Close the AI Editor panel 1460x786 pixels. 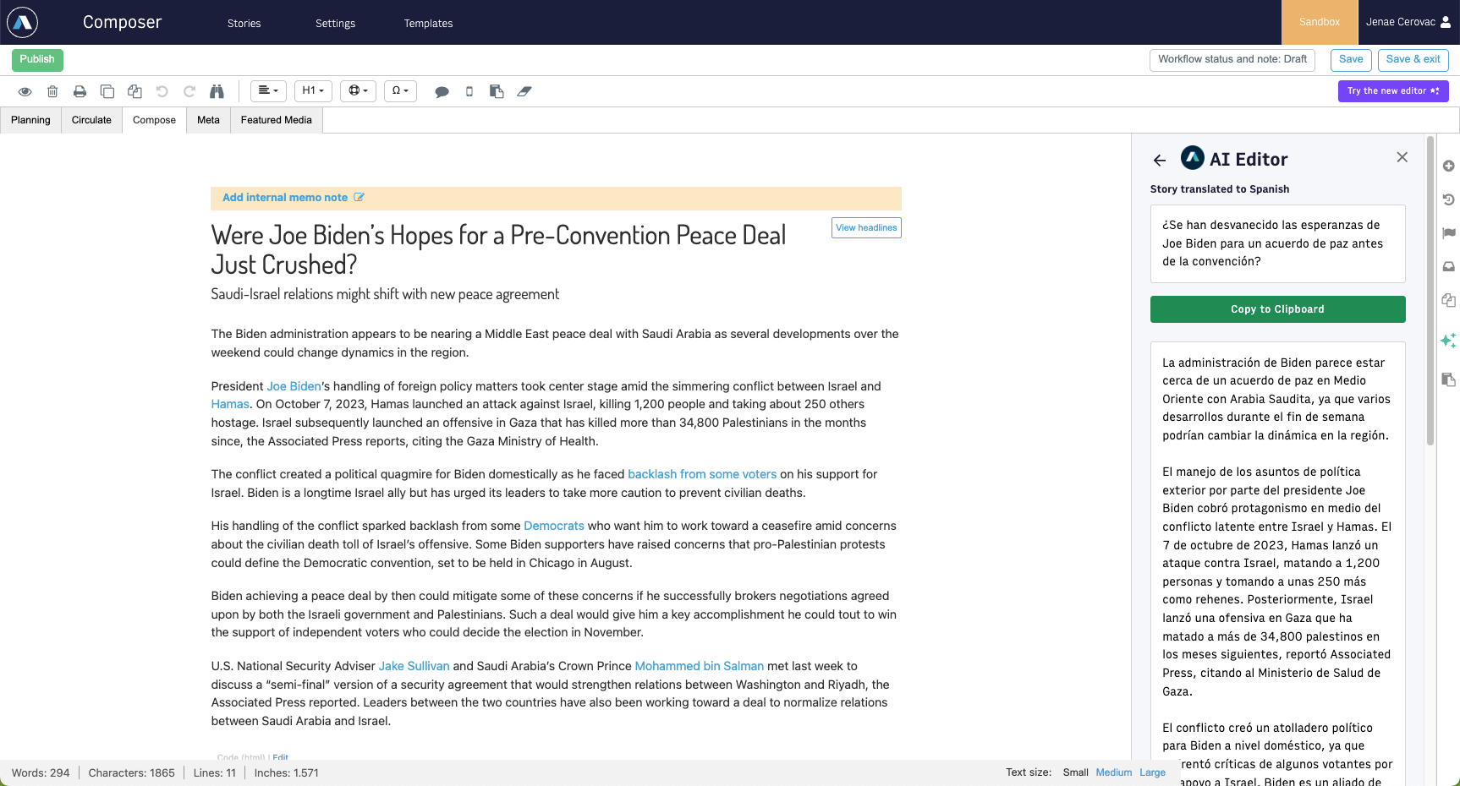tap(1402, 157)
